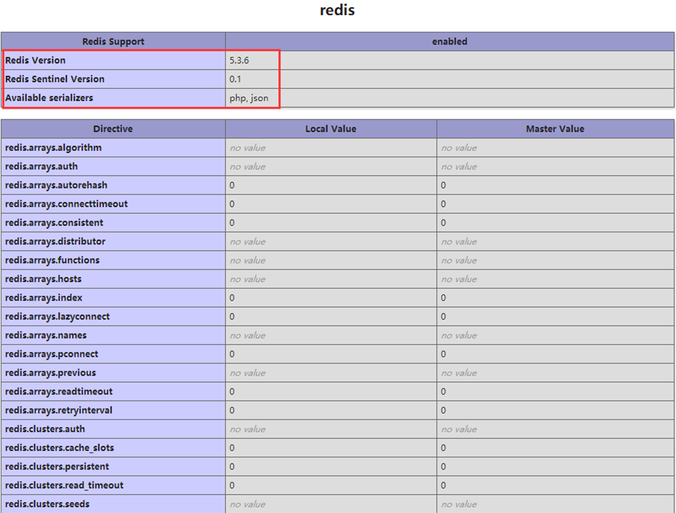Click master value 0 of redis.arrays.pconnect

tap(443, 354)
